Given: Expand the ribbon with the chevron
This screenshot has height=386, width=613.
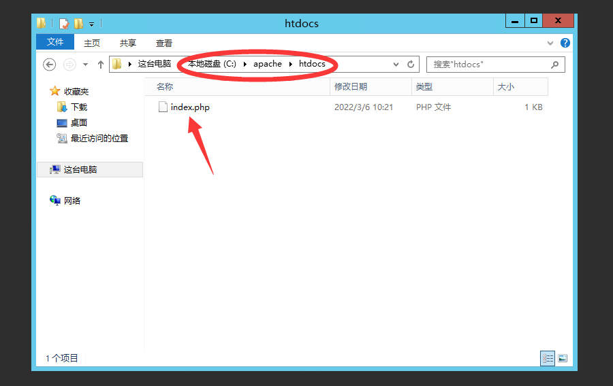Looking at the screenshot, I should (550, 43).
